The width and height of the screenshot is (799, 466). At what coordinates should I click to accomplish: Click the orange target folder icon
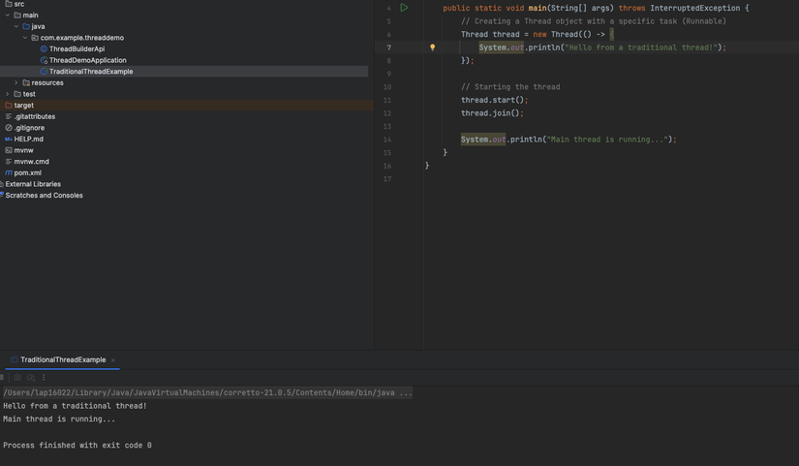click(x=9, y=105)
